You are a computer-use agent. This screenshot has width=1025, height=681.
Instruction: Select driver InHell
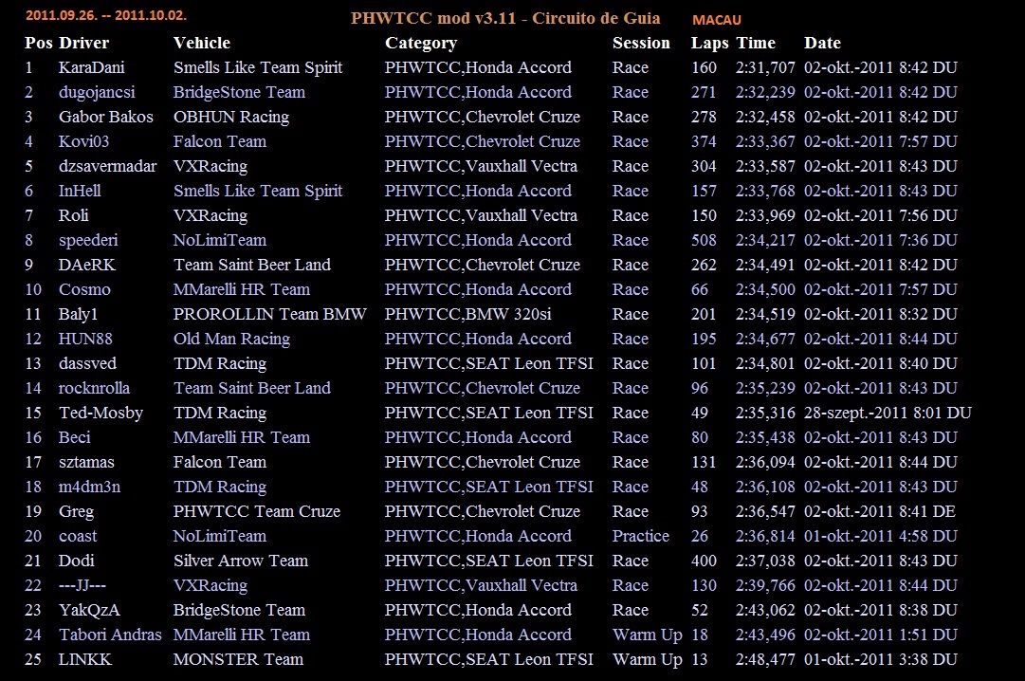coord(80,191)
